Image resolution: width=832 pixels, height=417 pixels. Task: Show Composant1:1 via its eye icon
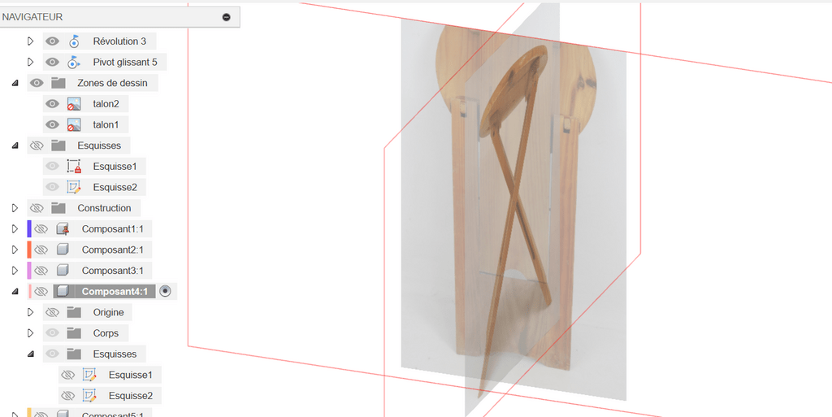[41, 229]
